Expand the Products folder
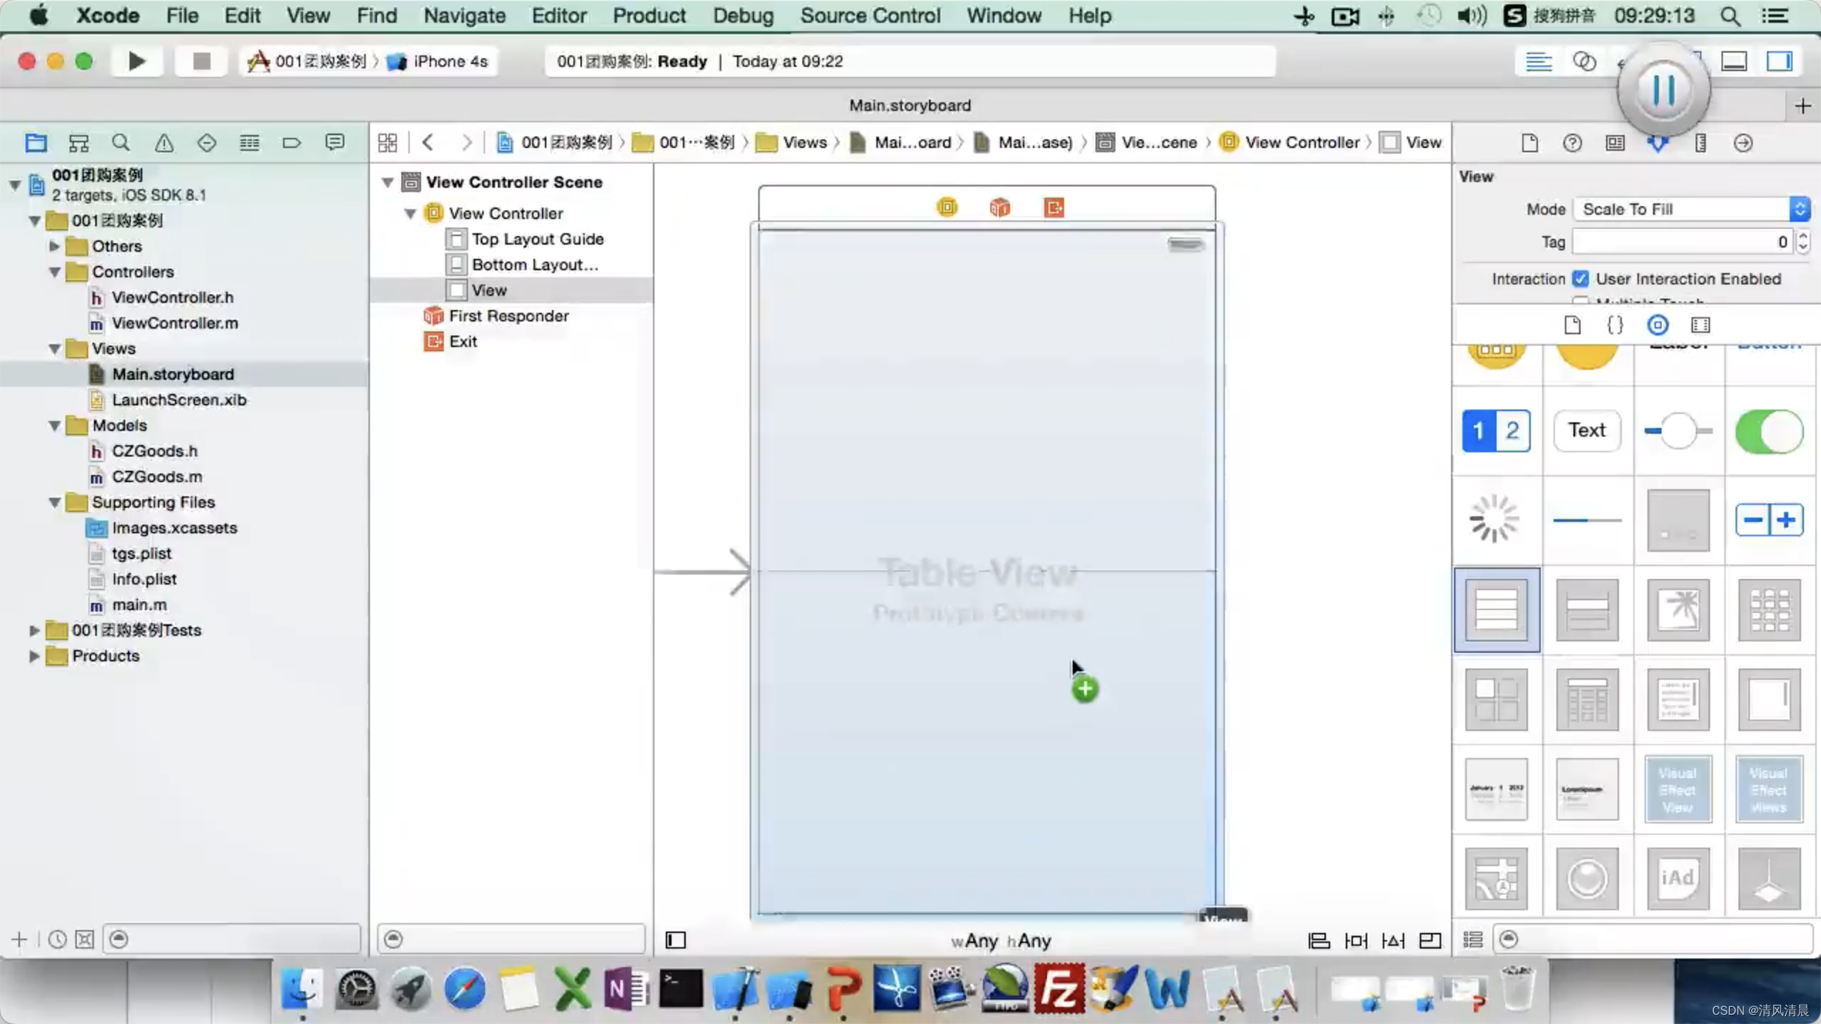 (x=33, y=656)
